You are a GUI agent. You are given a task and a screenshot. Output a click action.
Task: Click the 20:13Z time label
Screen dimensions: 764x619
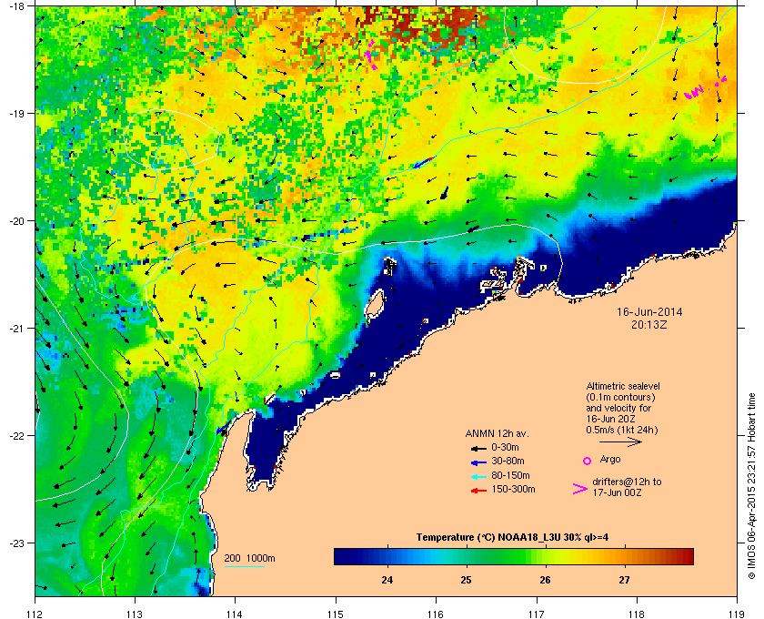pyautogui.click(x=649, y=324)
